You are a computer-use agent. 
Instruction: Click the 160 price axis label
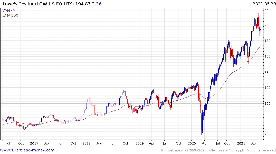coord(268,56)
